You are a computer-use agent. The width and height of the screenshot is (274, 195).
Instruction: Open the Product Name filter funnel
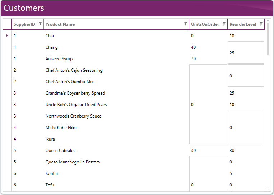click(x=186, y=24)
